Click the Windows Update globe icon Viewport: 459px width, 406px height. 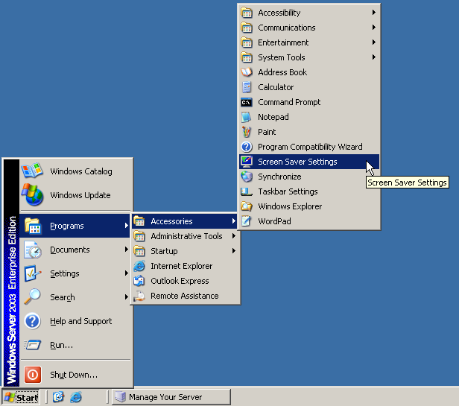coord(33,195)
